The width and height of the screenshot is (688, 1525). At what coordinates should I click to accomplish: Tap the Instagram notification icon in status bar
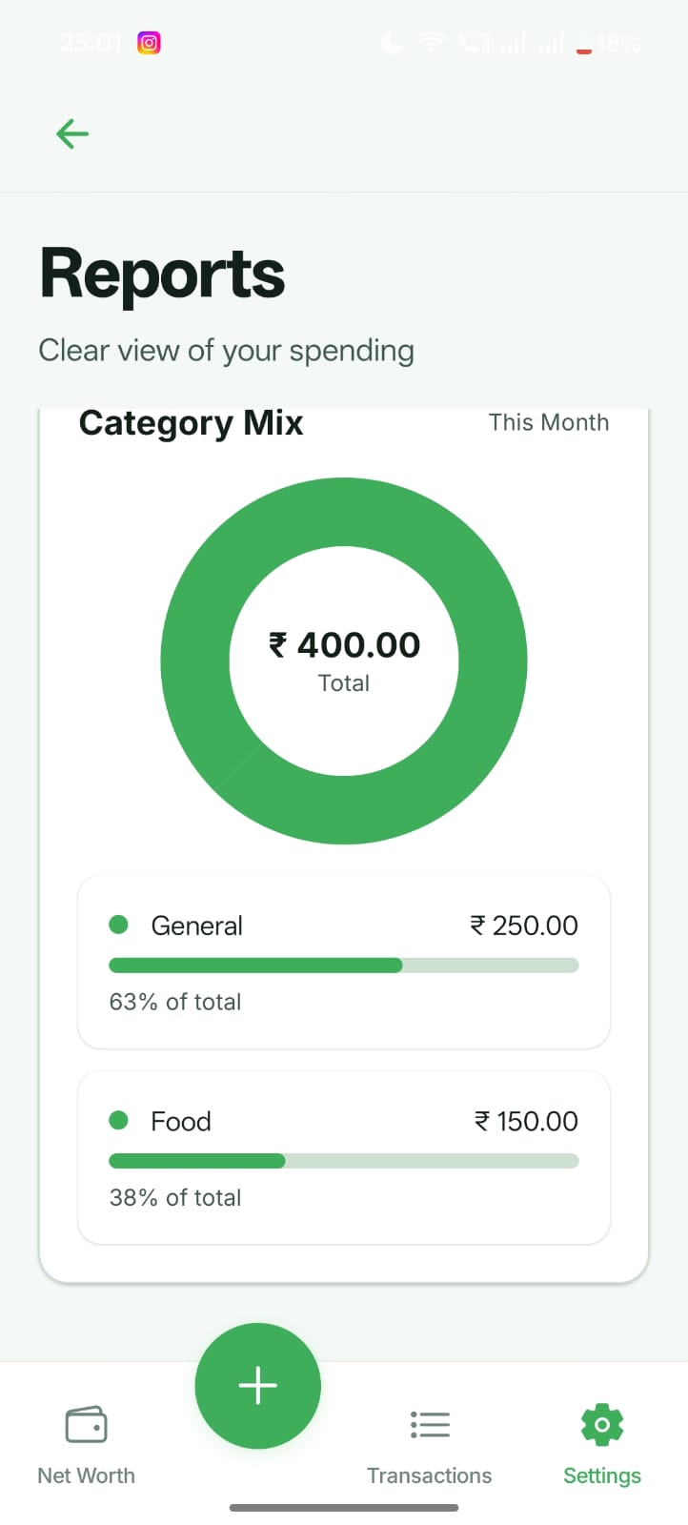point(149,43)
